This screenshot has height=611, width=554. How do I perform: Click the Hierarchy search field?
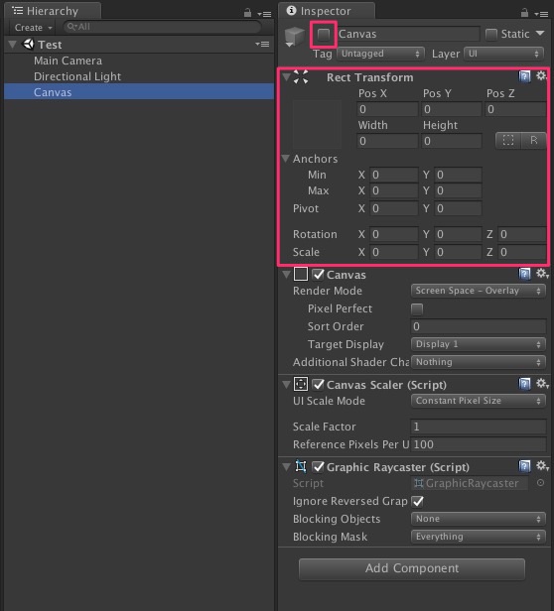click(162, 27)
